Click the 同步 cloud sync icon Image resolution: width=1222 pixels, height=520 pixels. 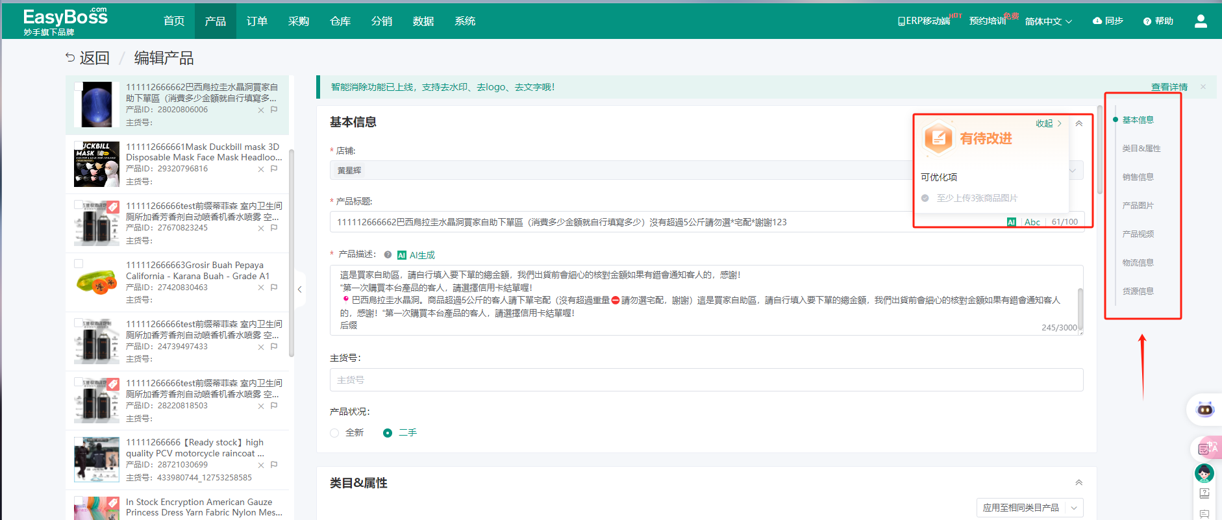tap(1097, 21)
